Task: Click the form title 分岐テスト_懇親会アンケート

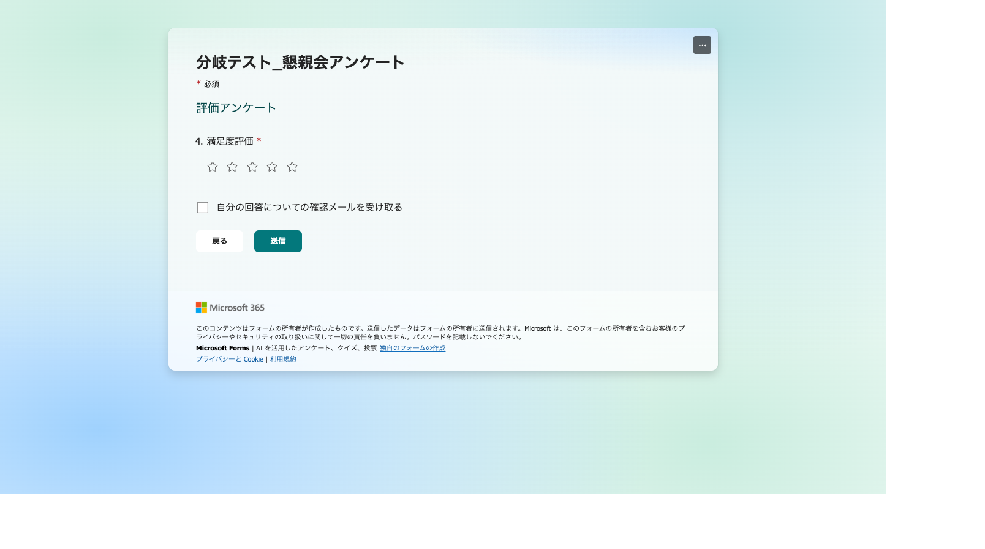Action: pos(300,62)
